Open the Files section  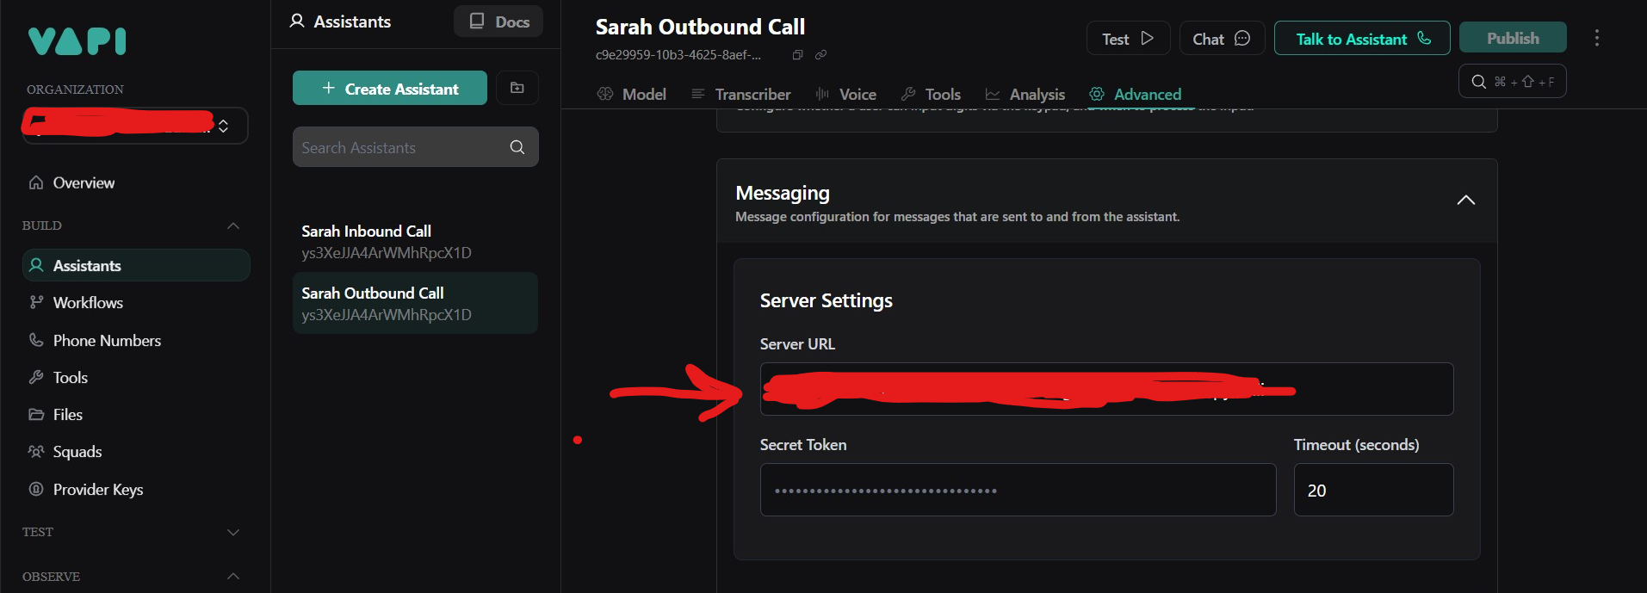tap(68, 415)
